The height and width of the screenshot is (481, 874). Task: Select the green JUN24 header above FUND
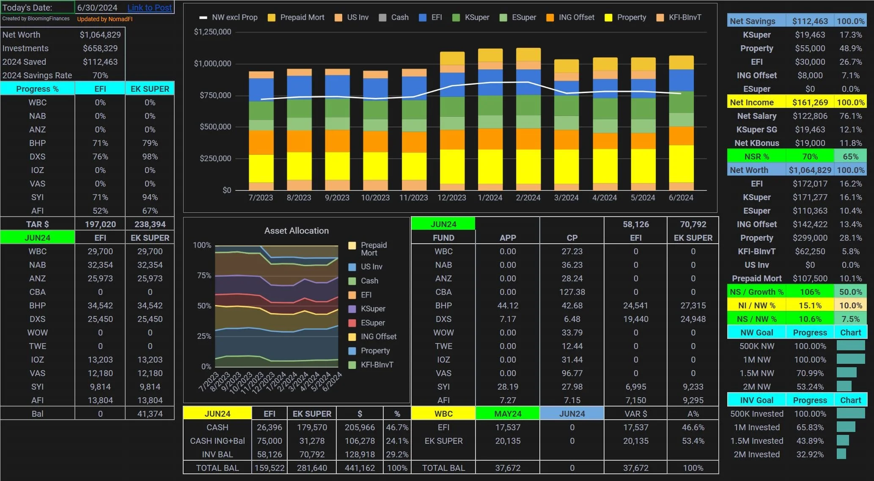tap(443, 224)
